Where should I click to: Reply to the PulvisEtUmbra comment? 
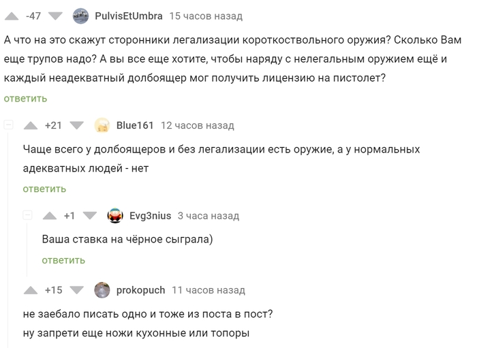[x=25, y=99]
